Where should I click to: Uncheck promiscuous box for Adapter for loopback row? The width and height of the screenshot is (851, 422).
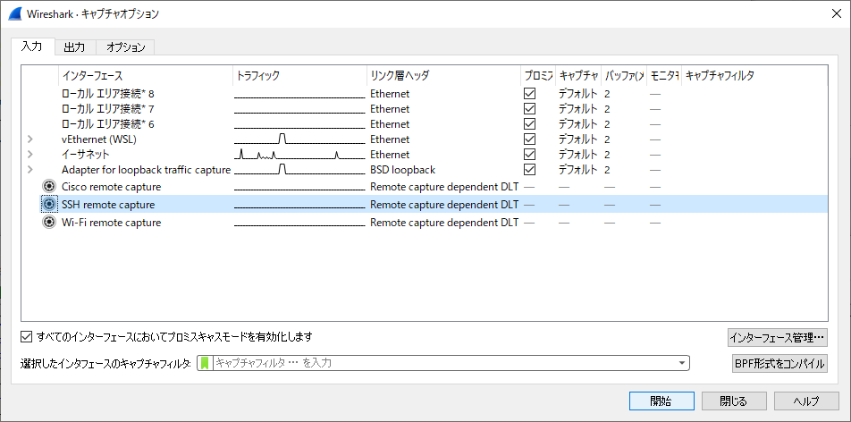coord(529,170)
